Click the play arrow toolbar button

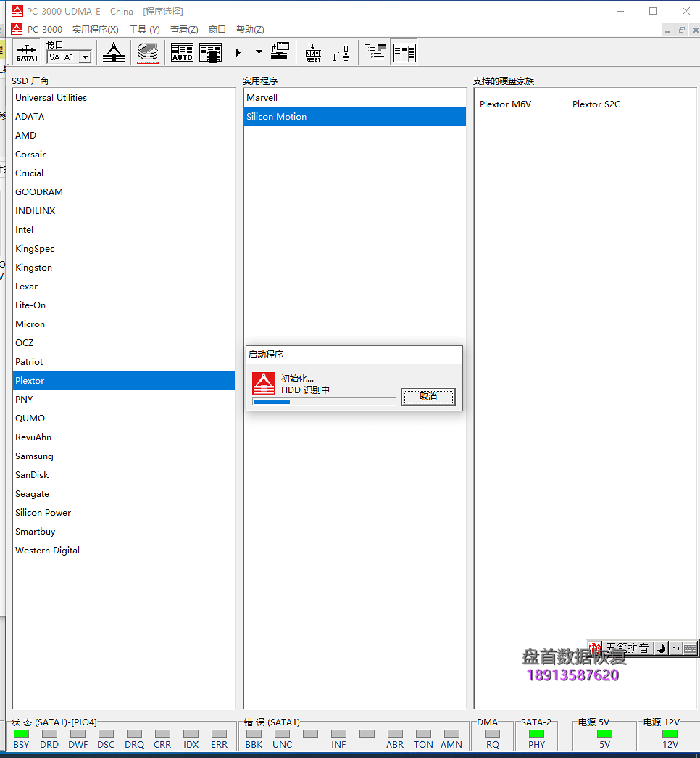pos(238,52)
